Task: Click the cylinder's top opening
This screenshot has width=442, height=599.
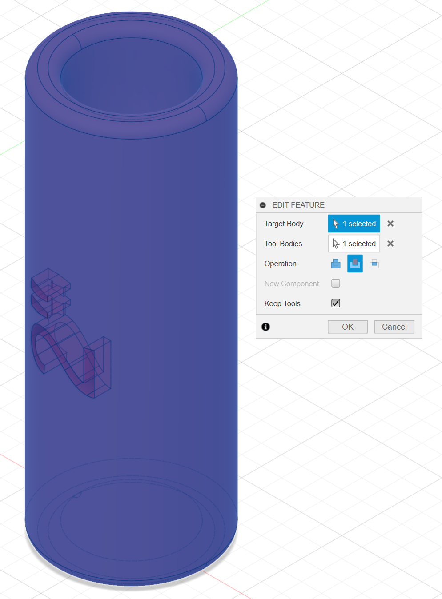Action: coord(131,76)
